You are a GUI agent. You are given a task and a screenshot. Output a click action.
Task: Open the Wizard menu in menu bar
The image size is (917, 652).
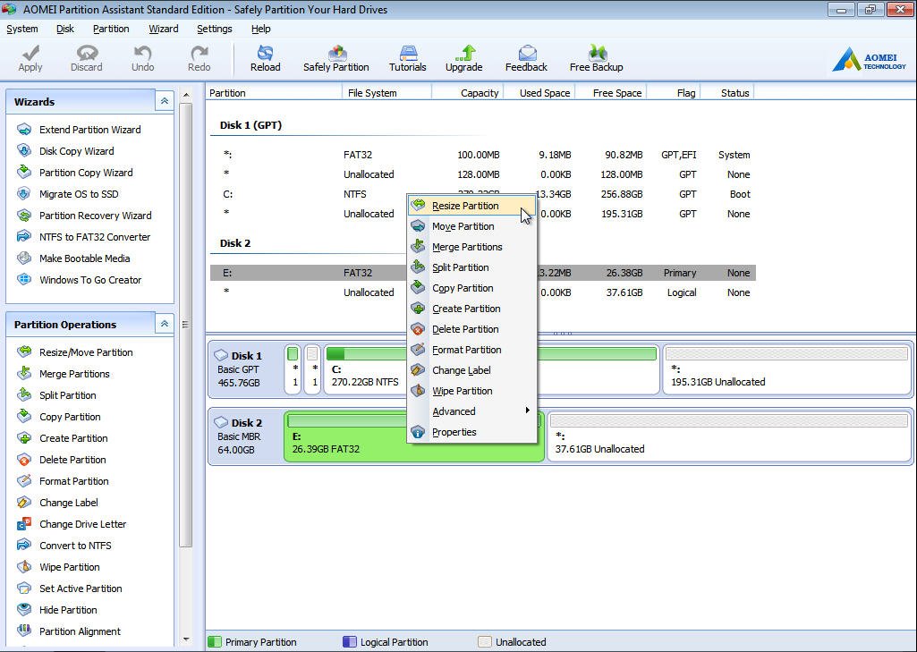(164, 29)
